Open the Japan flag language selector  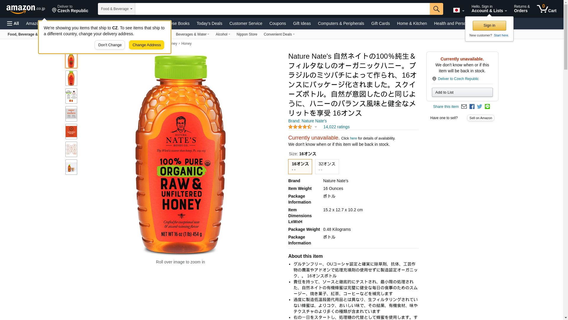click(459, 10)
